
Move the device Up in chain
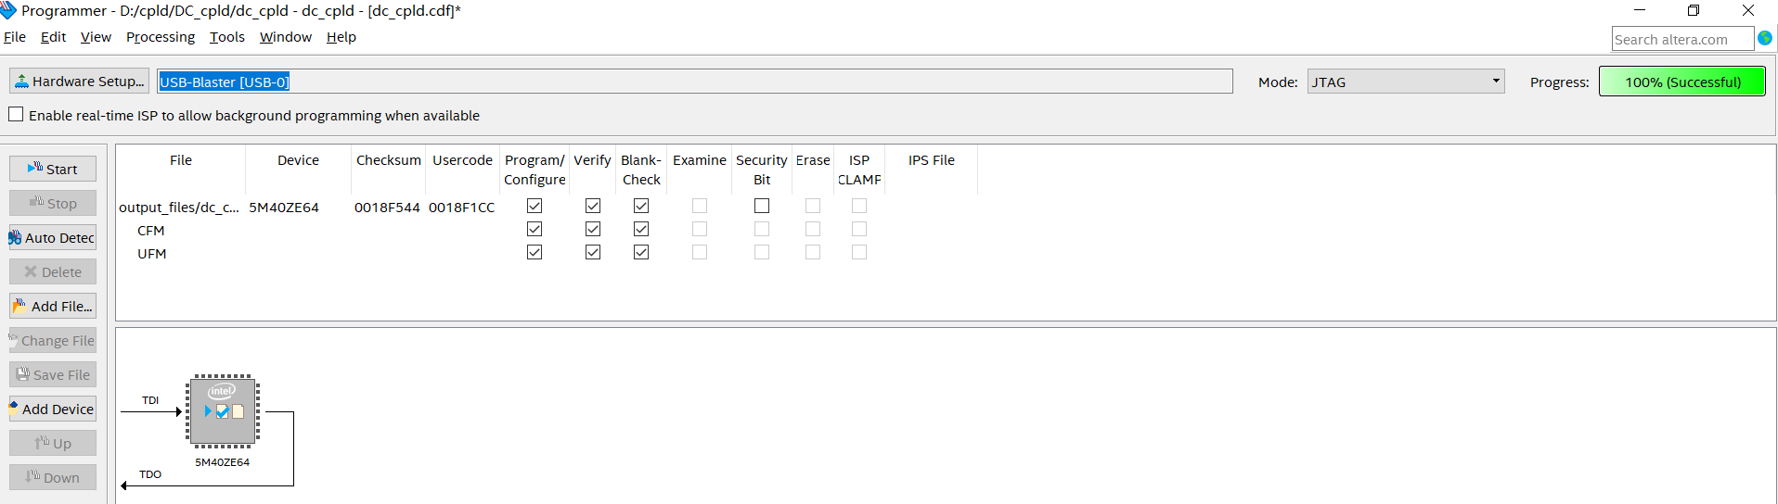(53, 443)
